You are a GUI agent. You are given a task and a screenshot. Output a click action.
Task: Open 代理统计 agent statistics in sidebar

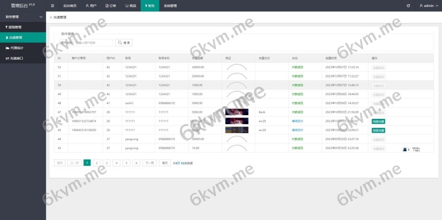23,48
